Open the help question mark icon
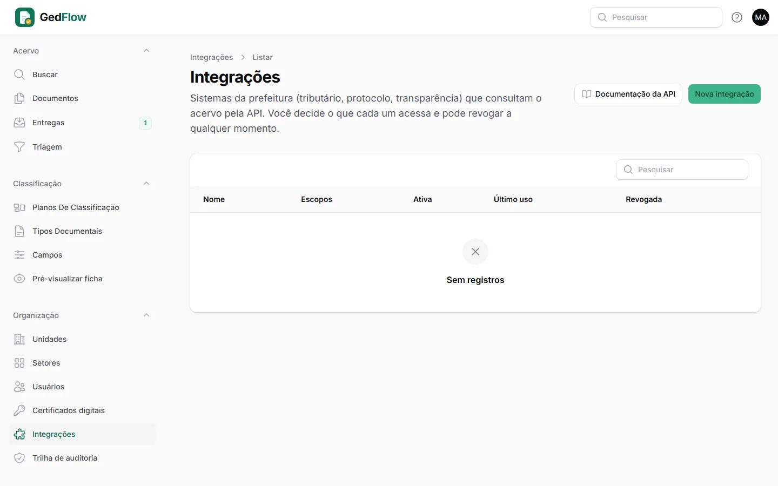This screenshot has height=486, width=778. [737, 17]
